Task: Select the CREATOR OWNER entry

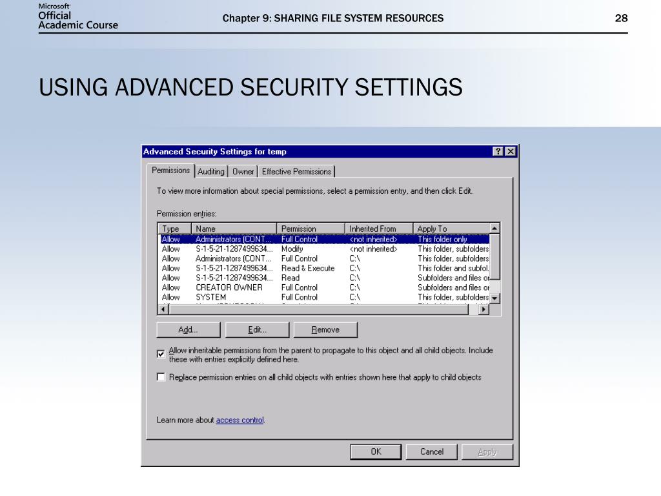Action: (324, 287)
